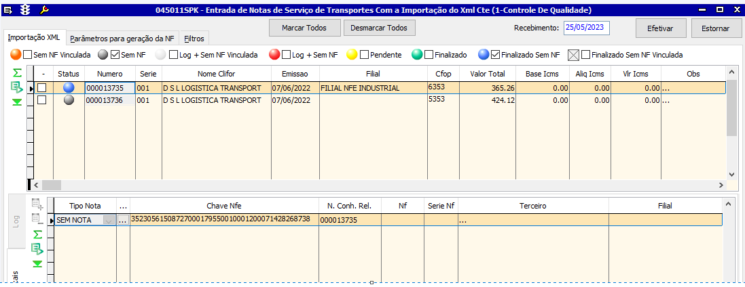Screen dimensions: 745x287
Task: Open the Filtros tab
Action: (x=194, y=39)
